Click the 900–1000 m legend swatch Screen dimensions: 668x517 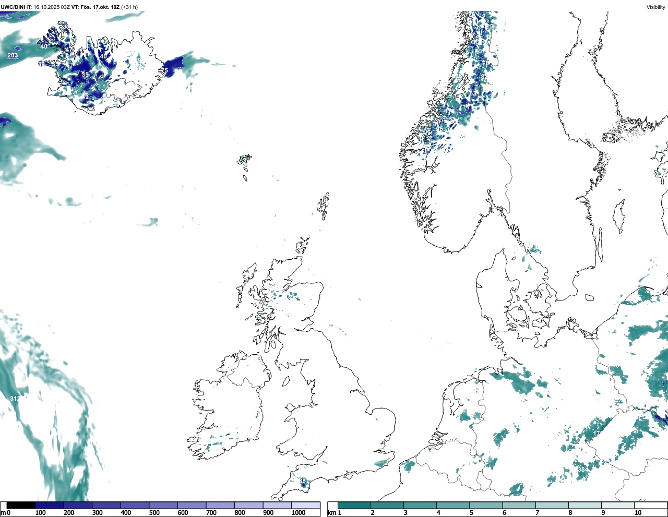[x=277, y=505]
